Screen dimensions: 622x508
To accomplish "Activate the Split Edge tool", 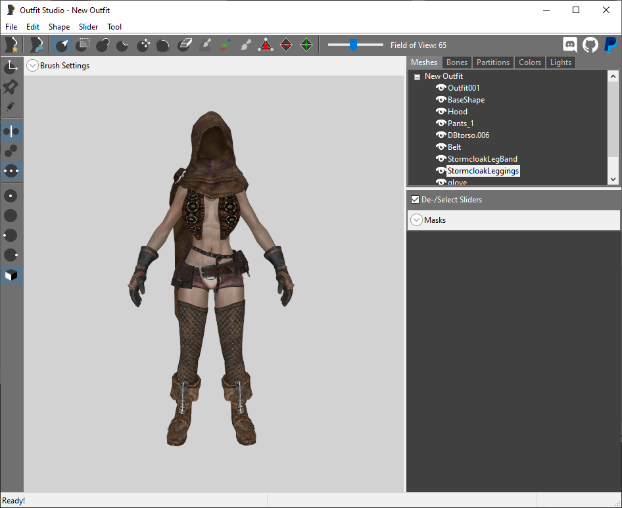I will tap(306, 45).
